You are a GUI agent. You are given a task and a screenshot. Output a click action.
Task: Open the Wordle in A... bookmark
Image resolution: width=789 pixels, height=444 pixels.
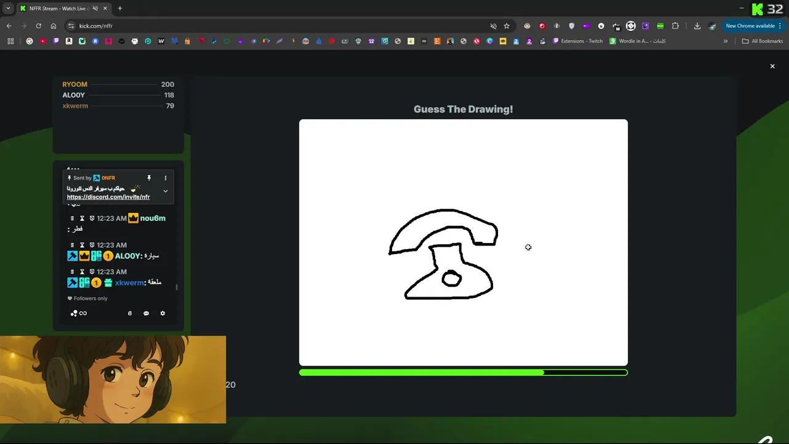(637, 41)
